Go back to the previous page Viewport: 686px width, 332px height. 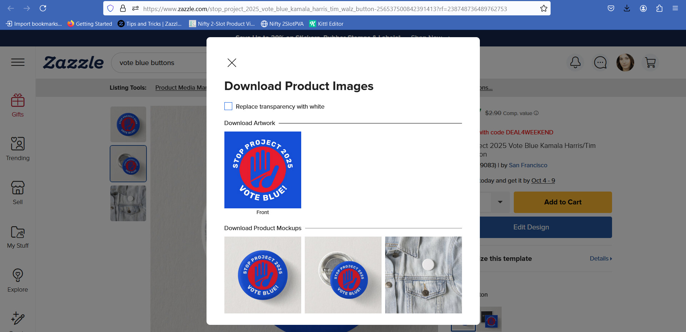[x=11, y=8]
